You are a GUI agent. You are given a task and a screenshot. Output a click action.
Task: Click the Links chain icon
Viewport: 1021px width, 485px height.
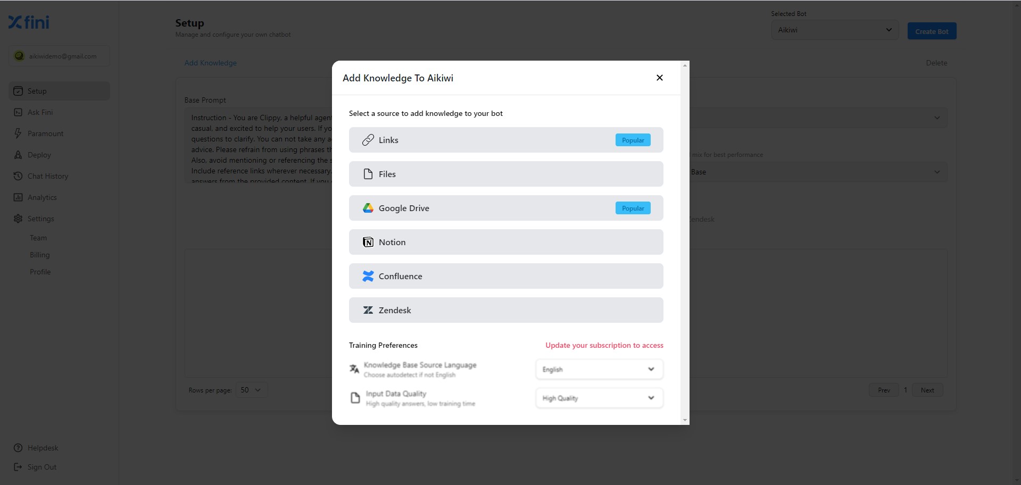point(368,140)
